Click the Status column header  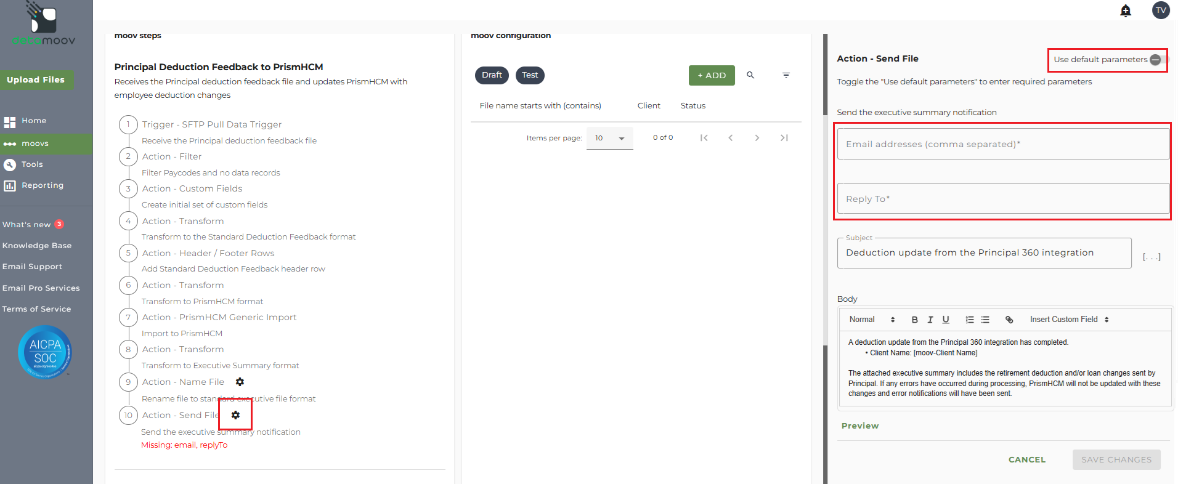point(693,106)
